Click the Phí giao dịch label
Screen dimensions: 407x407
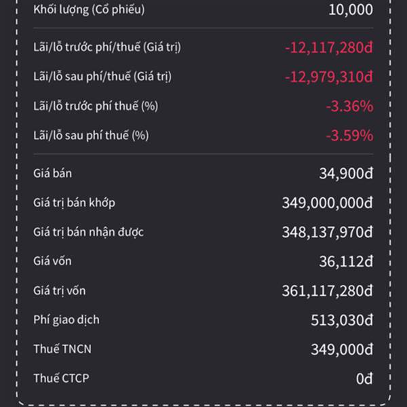(x=66, y=319)
